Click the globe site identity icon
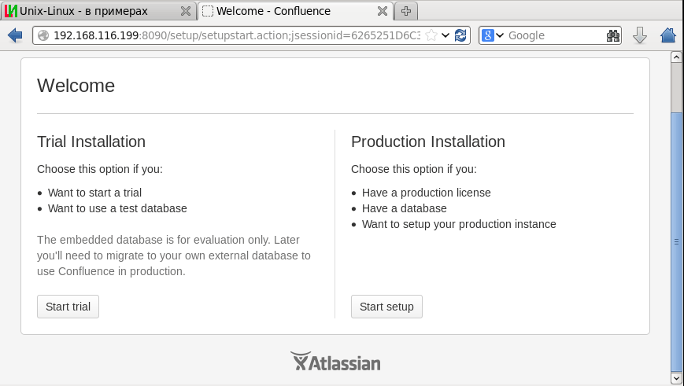This screenshot has width=684, height=386. click(43, 35)
